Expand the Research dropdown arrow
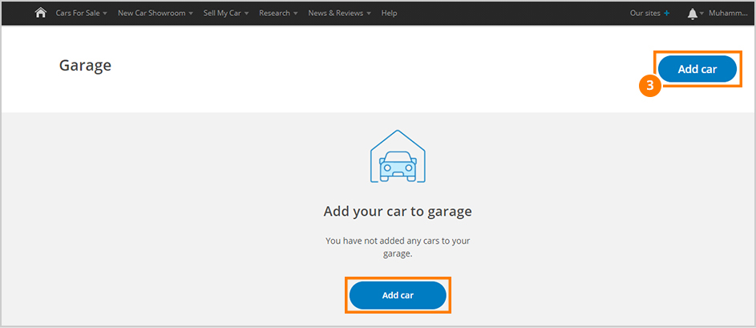Screen dimensions: 756x328 click(x=295, y=14)
